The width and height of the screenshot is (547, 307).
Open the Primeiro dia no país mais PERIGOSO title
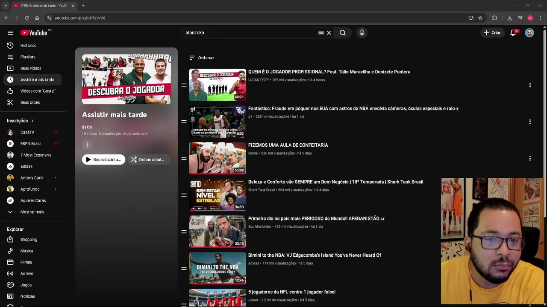click(x=316, y=219)
